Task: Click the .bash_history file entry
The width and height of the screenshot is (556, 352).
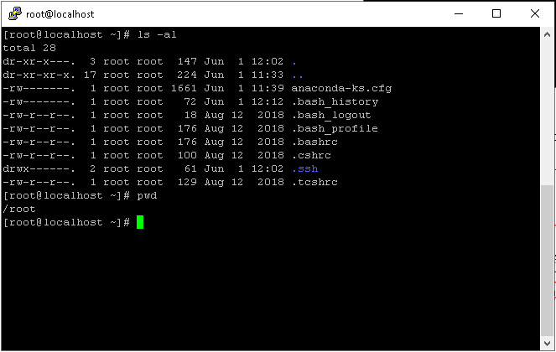Action: coord(335,102)
